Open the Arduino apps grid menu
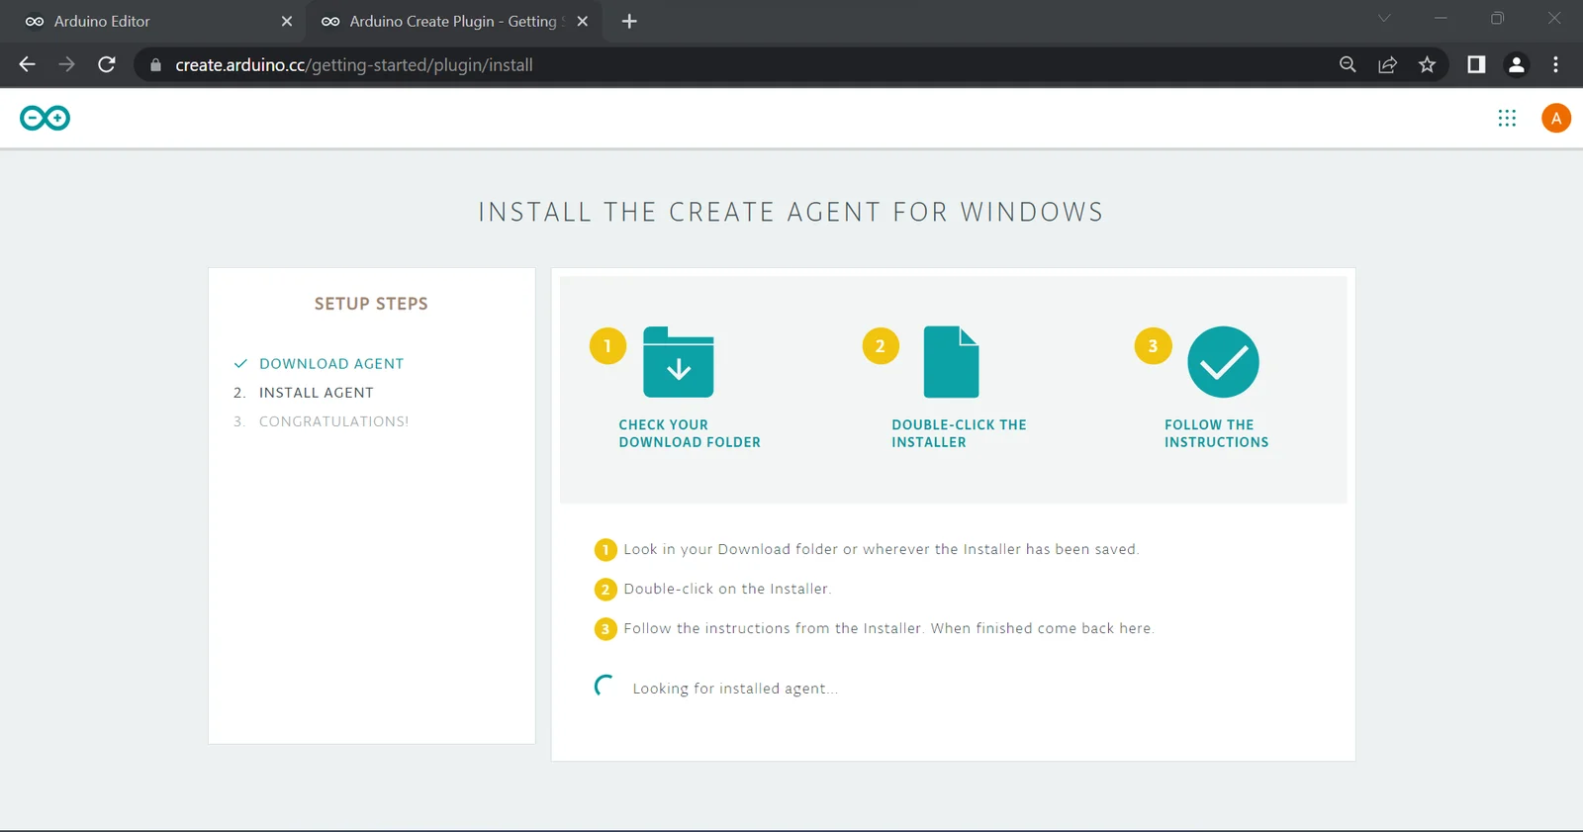This screenshot has height=832, width=1583. (x=1507, y=118)
